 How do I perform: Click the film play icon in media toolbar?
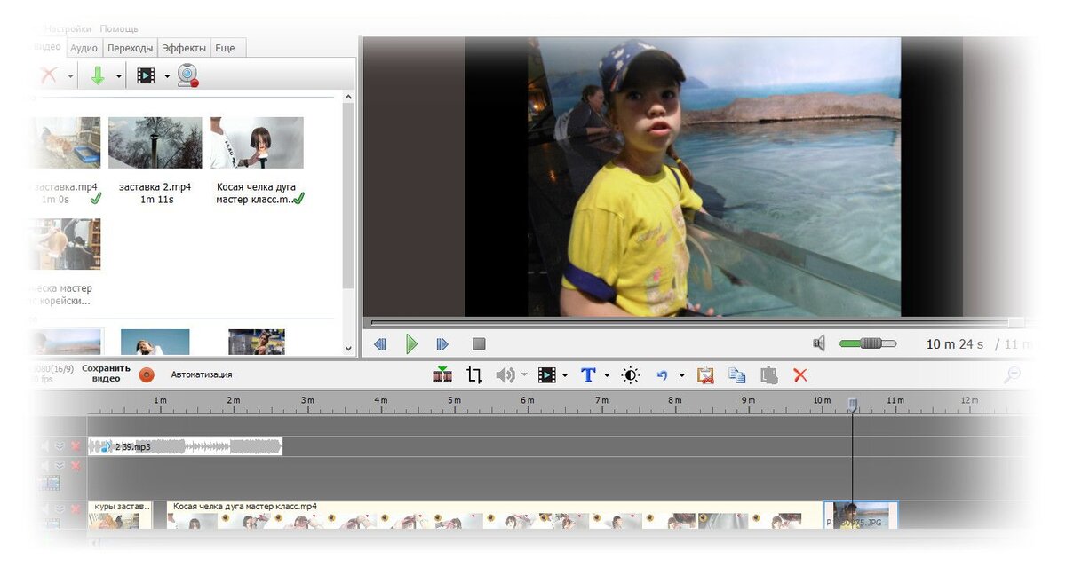146,76
